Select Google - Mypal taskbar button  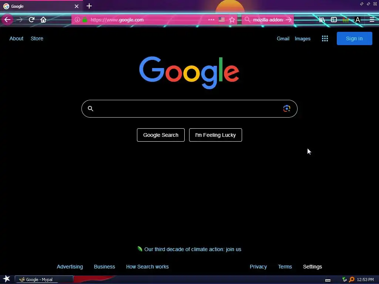[x=44, y=280]
